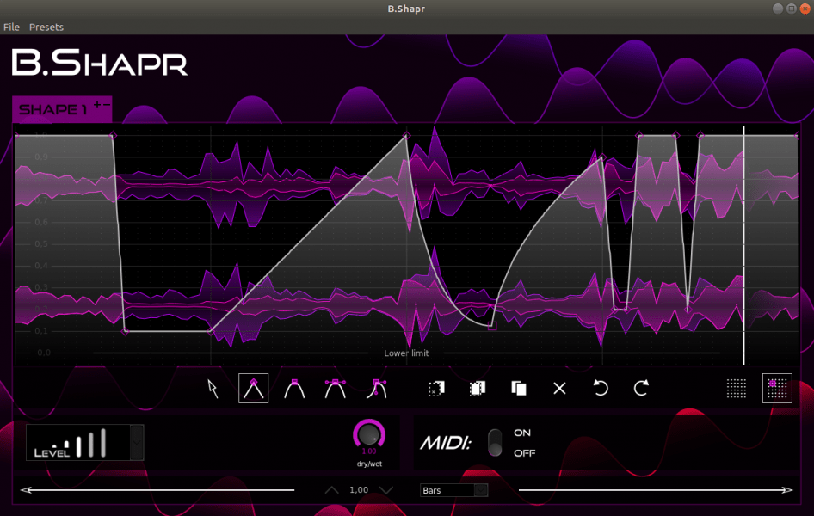This screenshot has height=516, width=814.
Task: Click the B.Shapr logo
Action: pos(99,63)
